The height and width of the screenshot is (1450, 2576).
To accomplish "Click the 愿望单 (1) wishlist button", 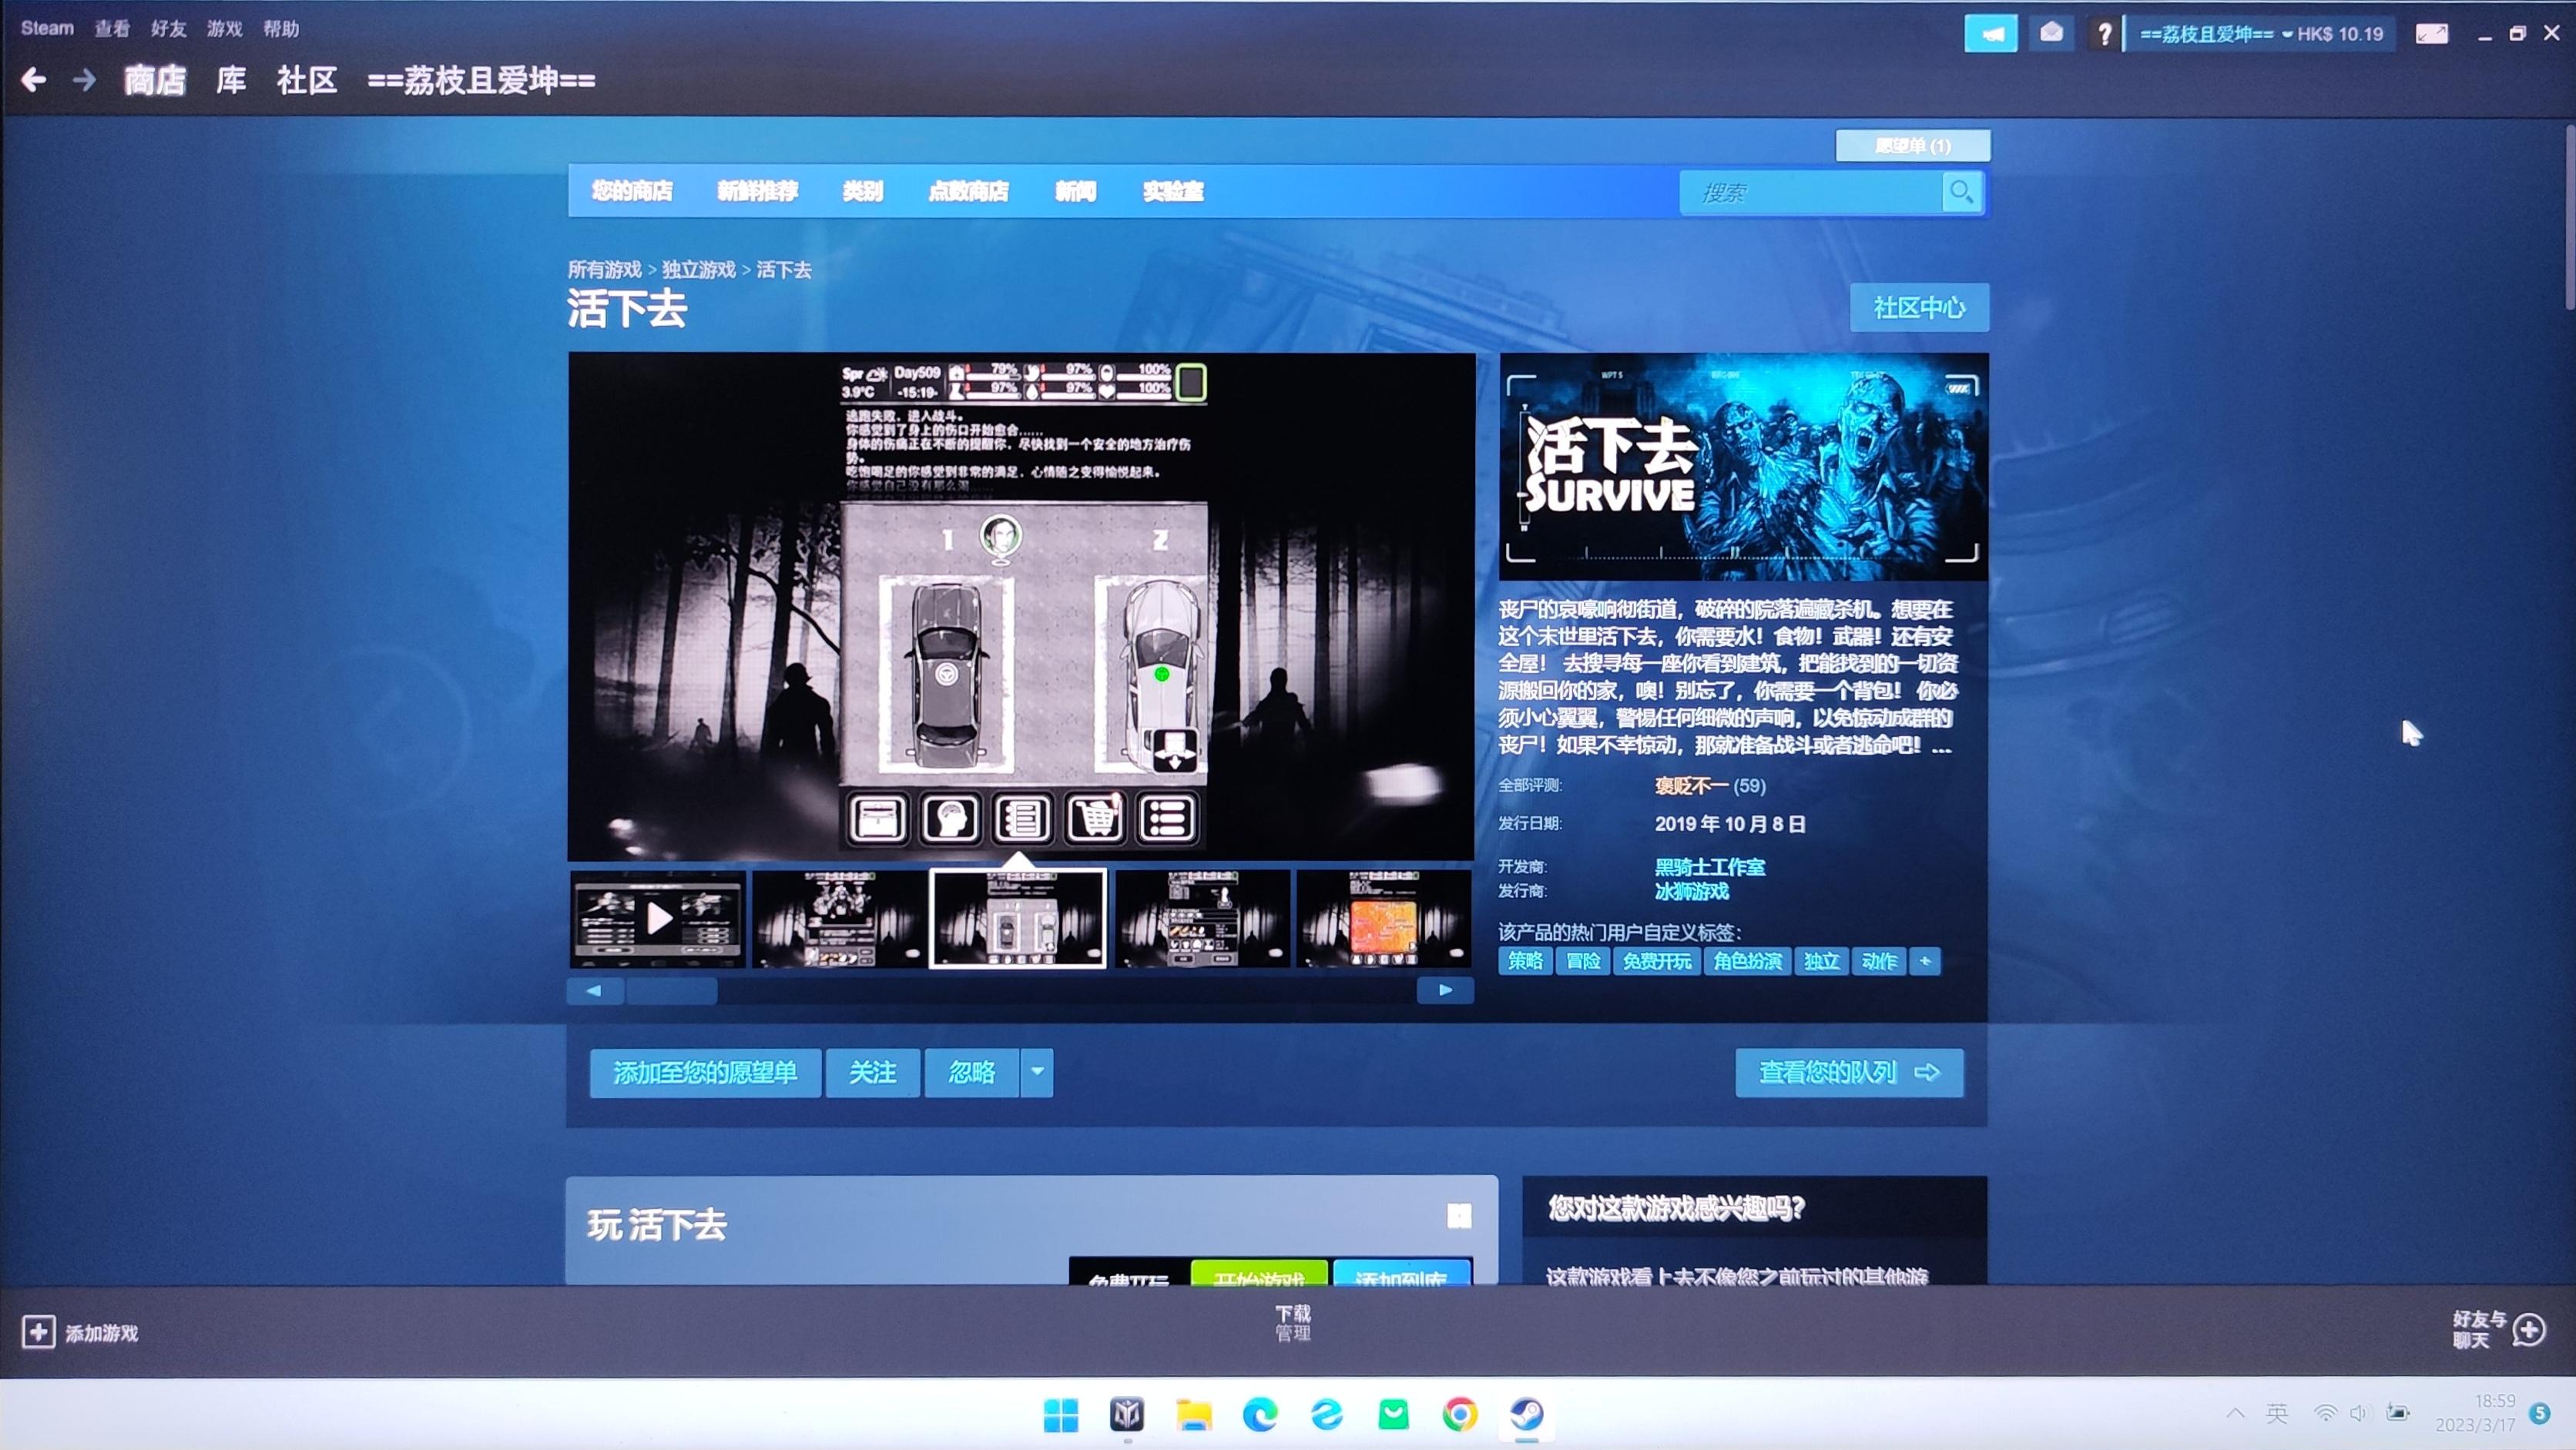I will 1912,146.
